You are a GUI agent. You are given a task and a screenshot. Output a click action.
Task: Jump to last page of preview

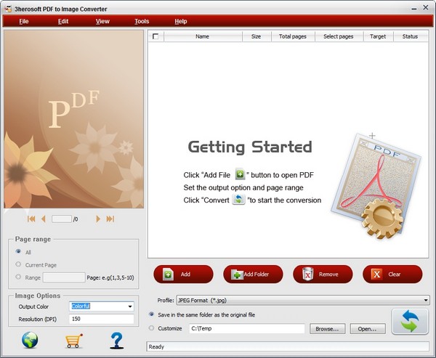pos(110,219)
